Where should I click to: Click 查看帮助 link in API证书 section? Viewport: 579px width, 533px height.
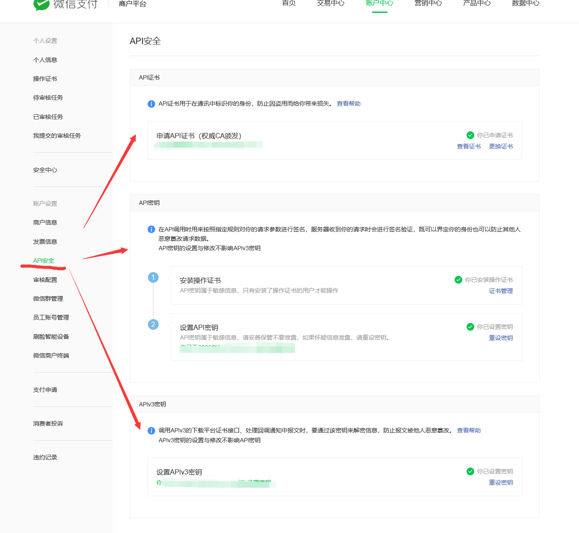(x=349, y=104)
